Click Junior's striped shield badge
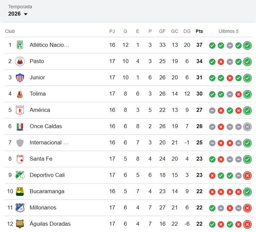The width and height of the screenshot is (256, 232). click(20, 77)
